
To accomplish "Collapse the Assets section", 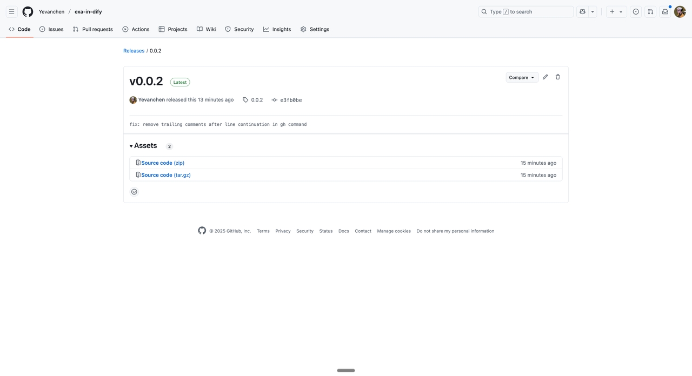I will 143,146.
